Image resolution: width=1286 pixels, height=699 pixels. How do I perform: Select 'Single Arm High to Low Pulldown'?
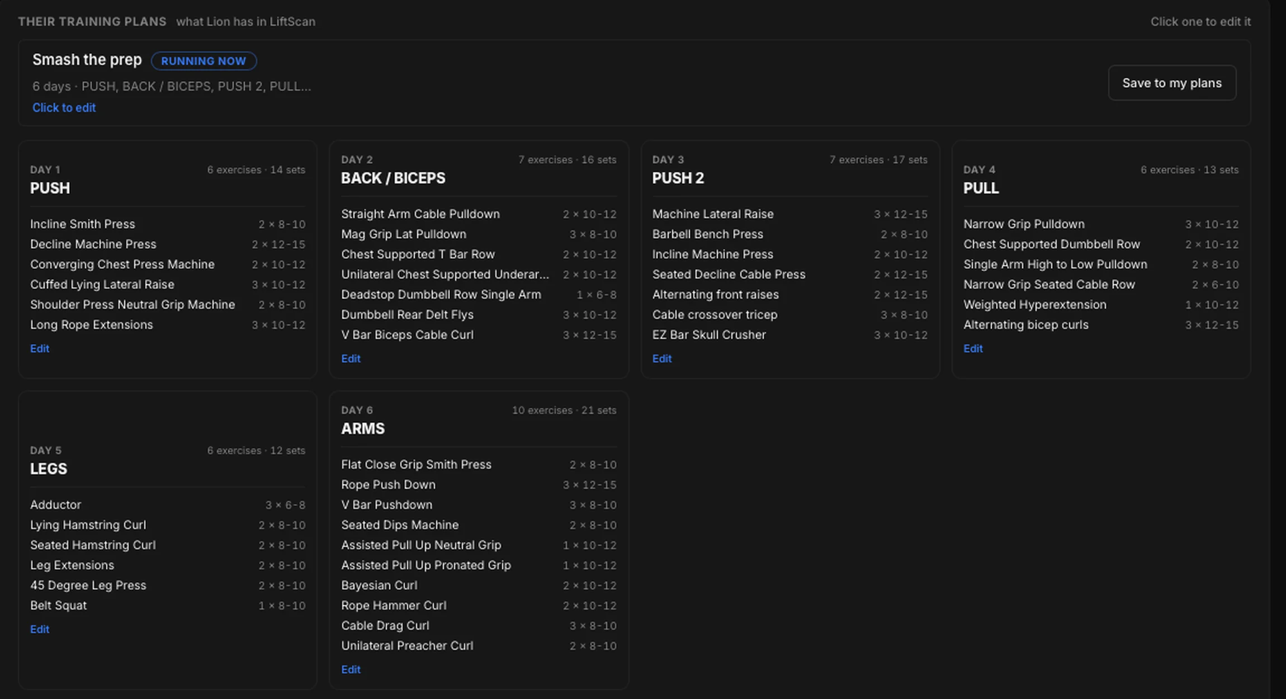1101,264
